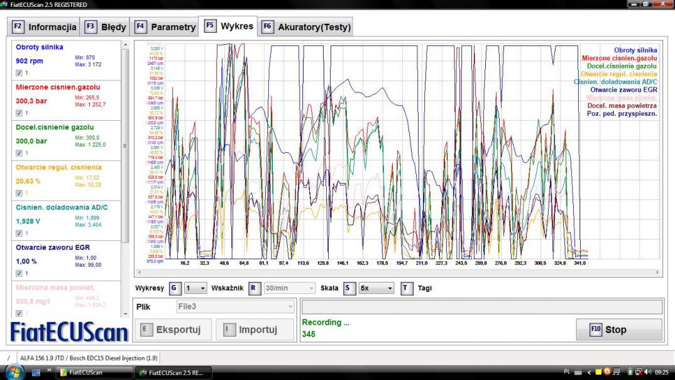Click the S key icon beside Skala
The height and width of the screenshot is (380, 675).
point(349,288)
